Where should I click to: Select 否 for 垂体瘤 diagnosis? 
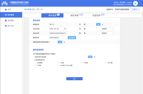coord(95,57)
